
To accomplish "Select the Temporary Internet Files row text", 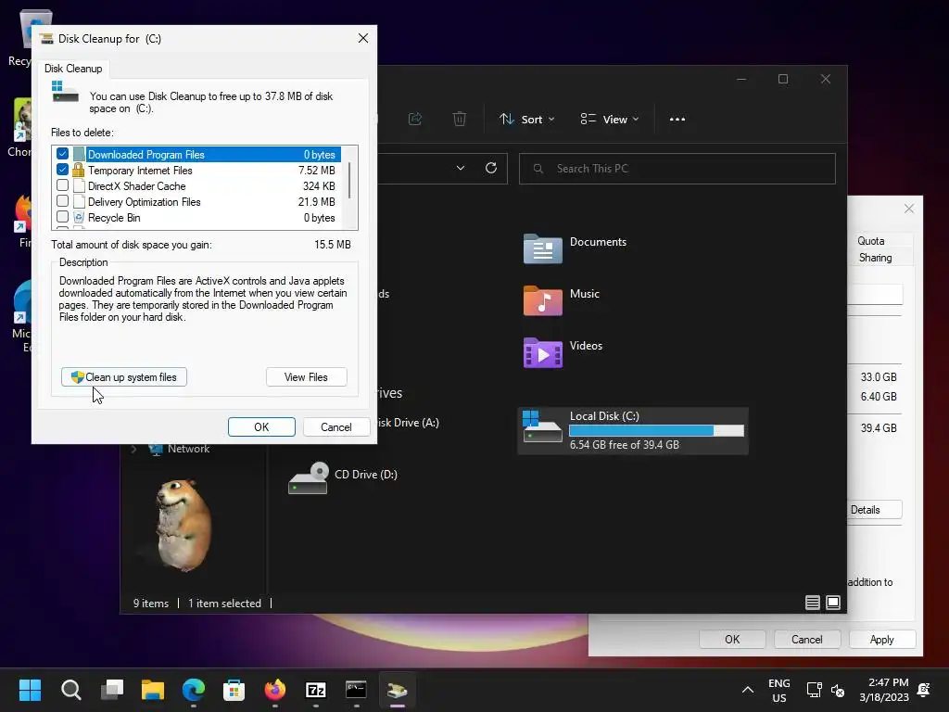I will (x=140, y=171).
